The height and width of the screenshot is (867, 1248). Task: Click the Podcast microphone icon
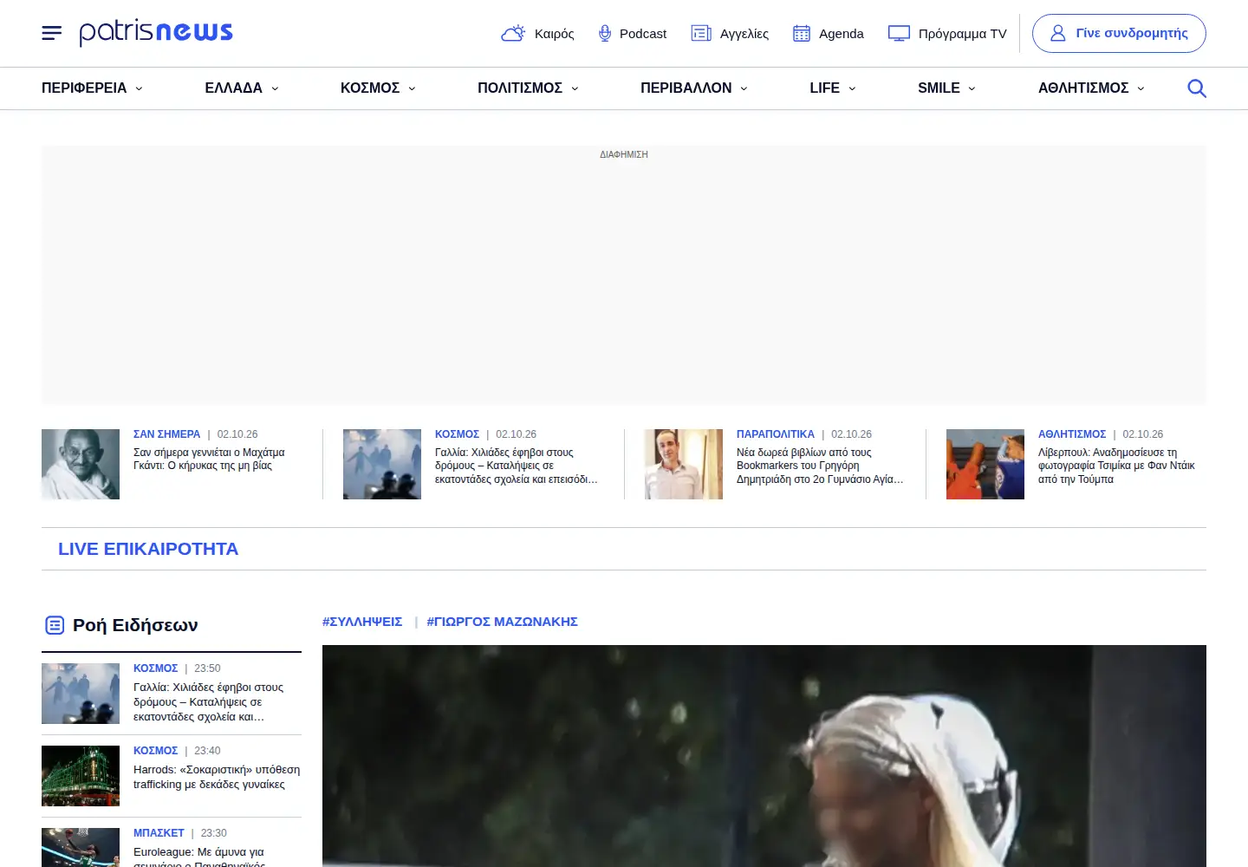tap(605, 33)
